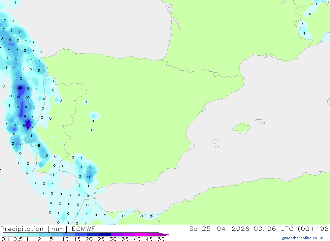Click the 30–35 mm violet legend swatch
Image resolution: width=330 pixels, height=241 pixels.
click(x=117, y=234)
